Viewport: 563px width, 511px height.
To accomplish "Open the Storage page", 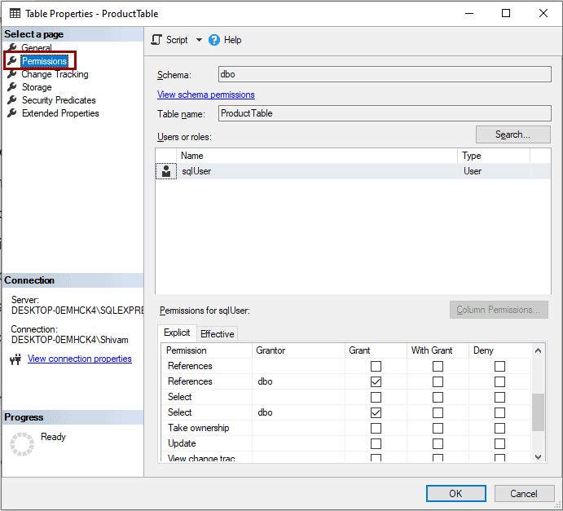I will tap(37, 87).
